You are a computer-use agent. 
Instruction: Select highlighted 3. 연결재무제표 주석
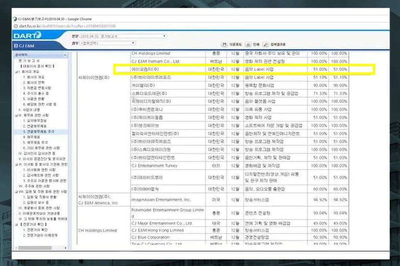(38, 132)
